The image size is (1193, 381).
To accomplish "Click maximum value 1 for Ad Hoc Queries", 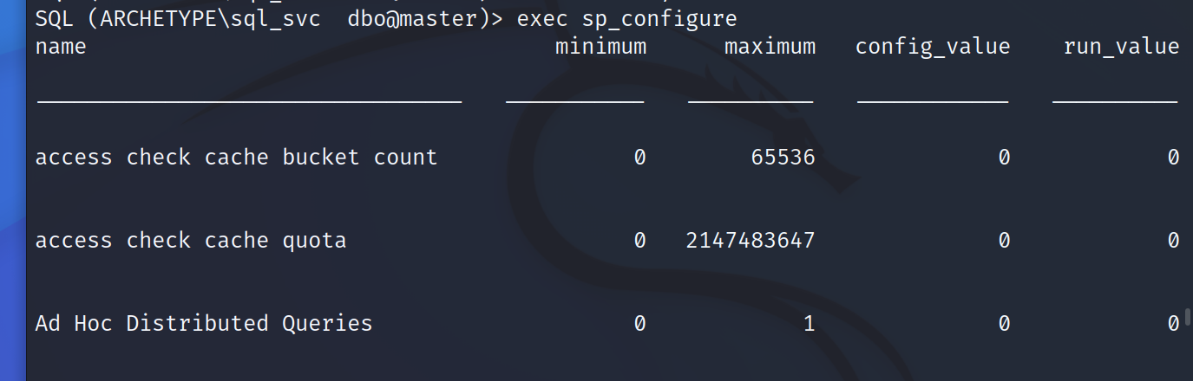I will pos(809,323).
